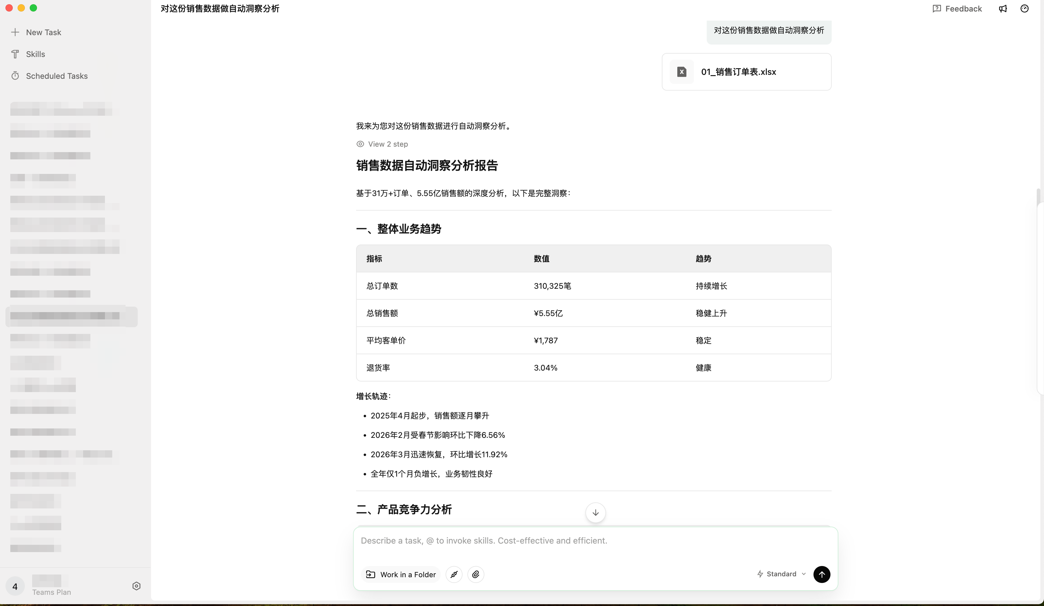
Task: Open the Standard mode dropdown
Action: pos(781,574)
